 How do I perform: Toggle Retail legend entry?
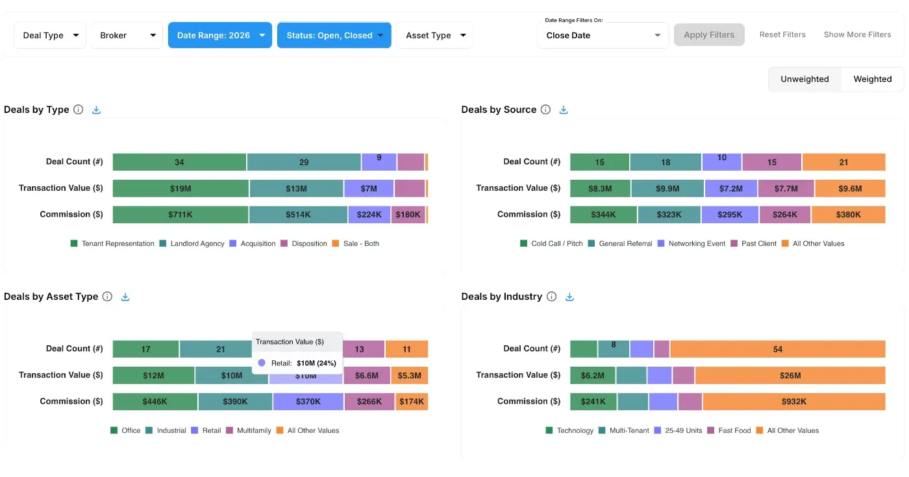(206, 431)
